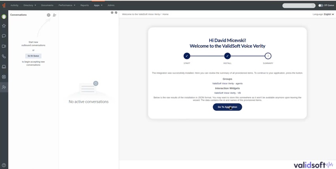Open the Inbox tray sidebar icon
The height and width of the screenshot is (169, 336).
click(x=4, y=67)
